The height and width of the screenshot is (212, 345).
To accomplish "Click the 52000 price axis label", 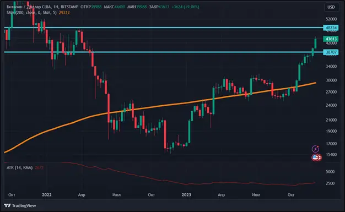I will tap(331, 19).
